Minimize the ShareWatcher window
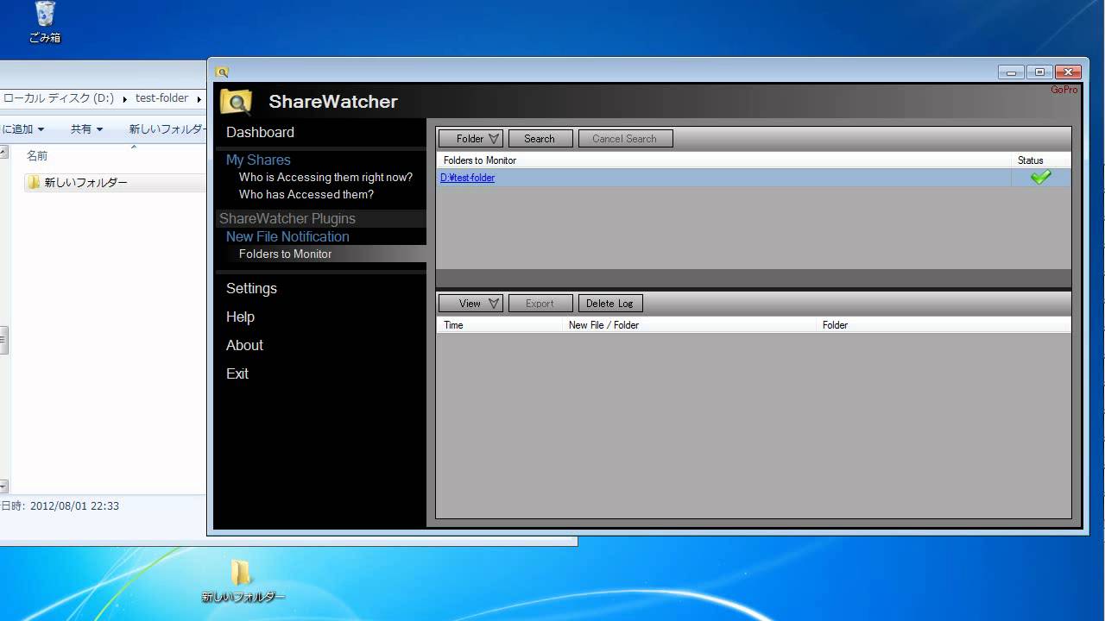Screen dimensions: 1105x621 click(1011, 72)
